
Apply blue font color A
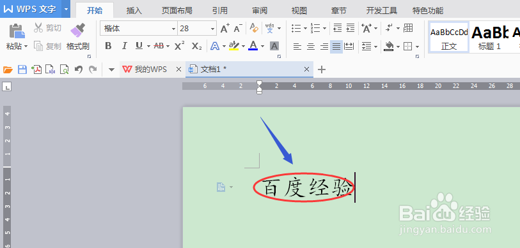[253, 46]
